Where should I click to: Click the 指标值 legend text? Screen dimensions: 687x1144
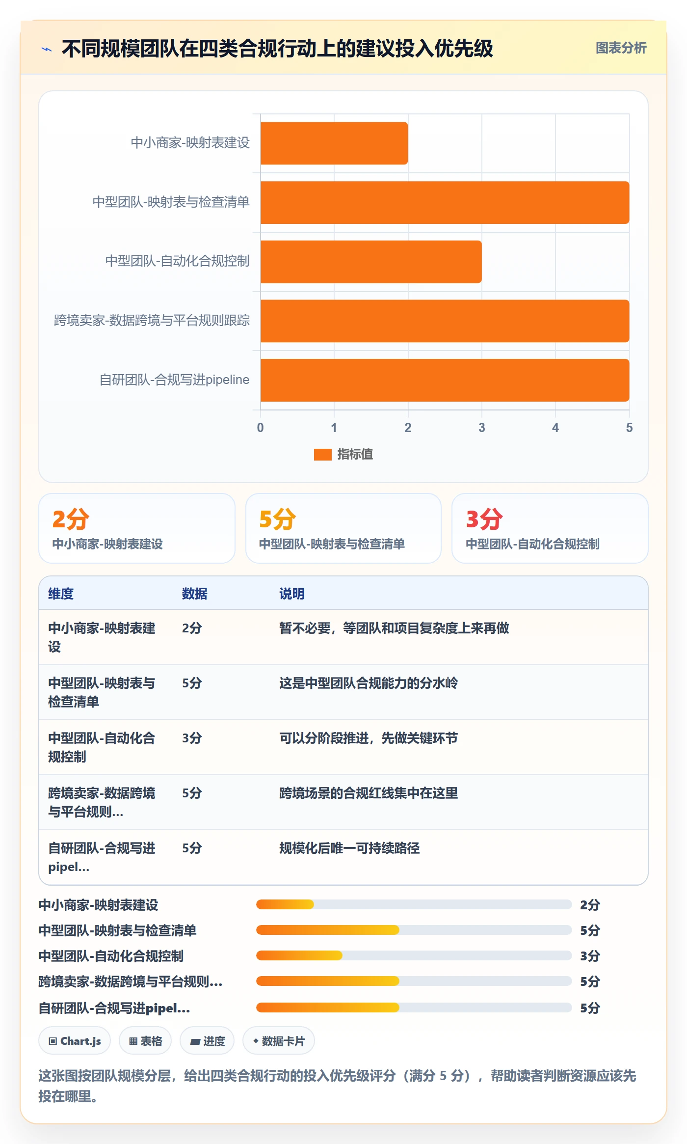tap(355, 455)
